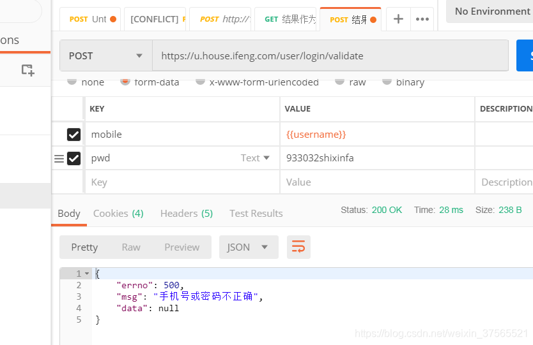Select the raw body type radio

coord(339,81)
